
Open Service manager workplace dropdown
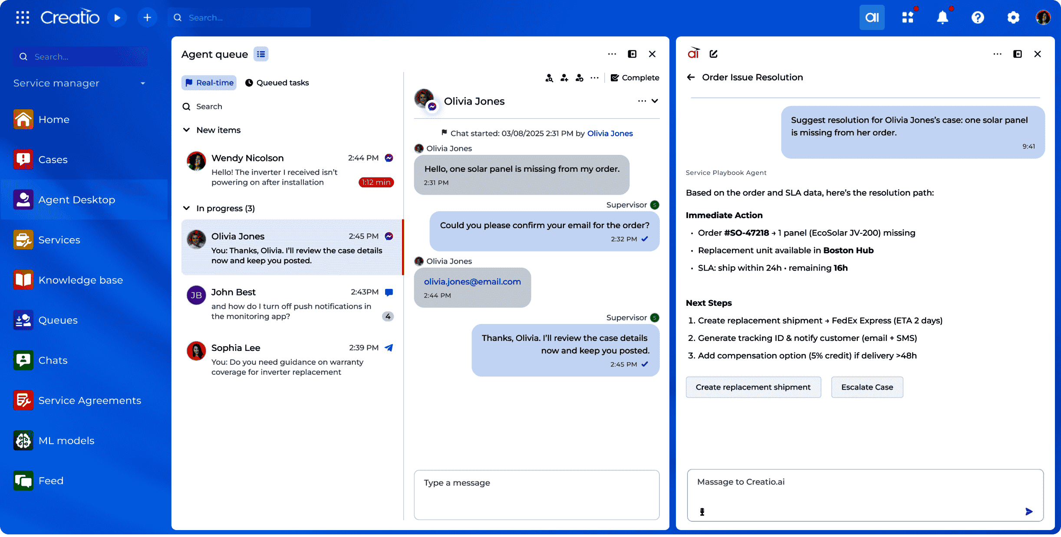coord(143,83)
